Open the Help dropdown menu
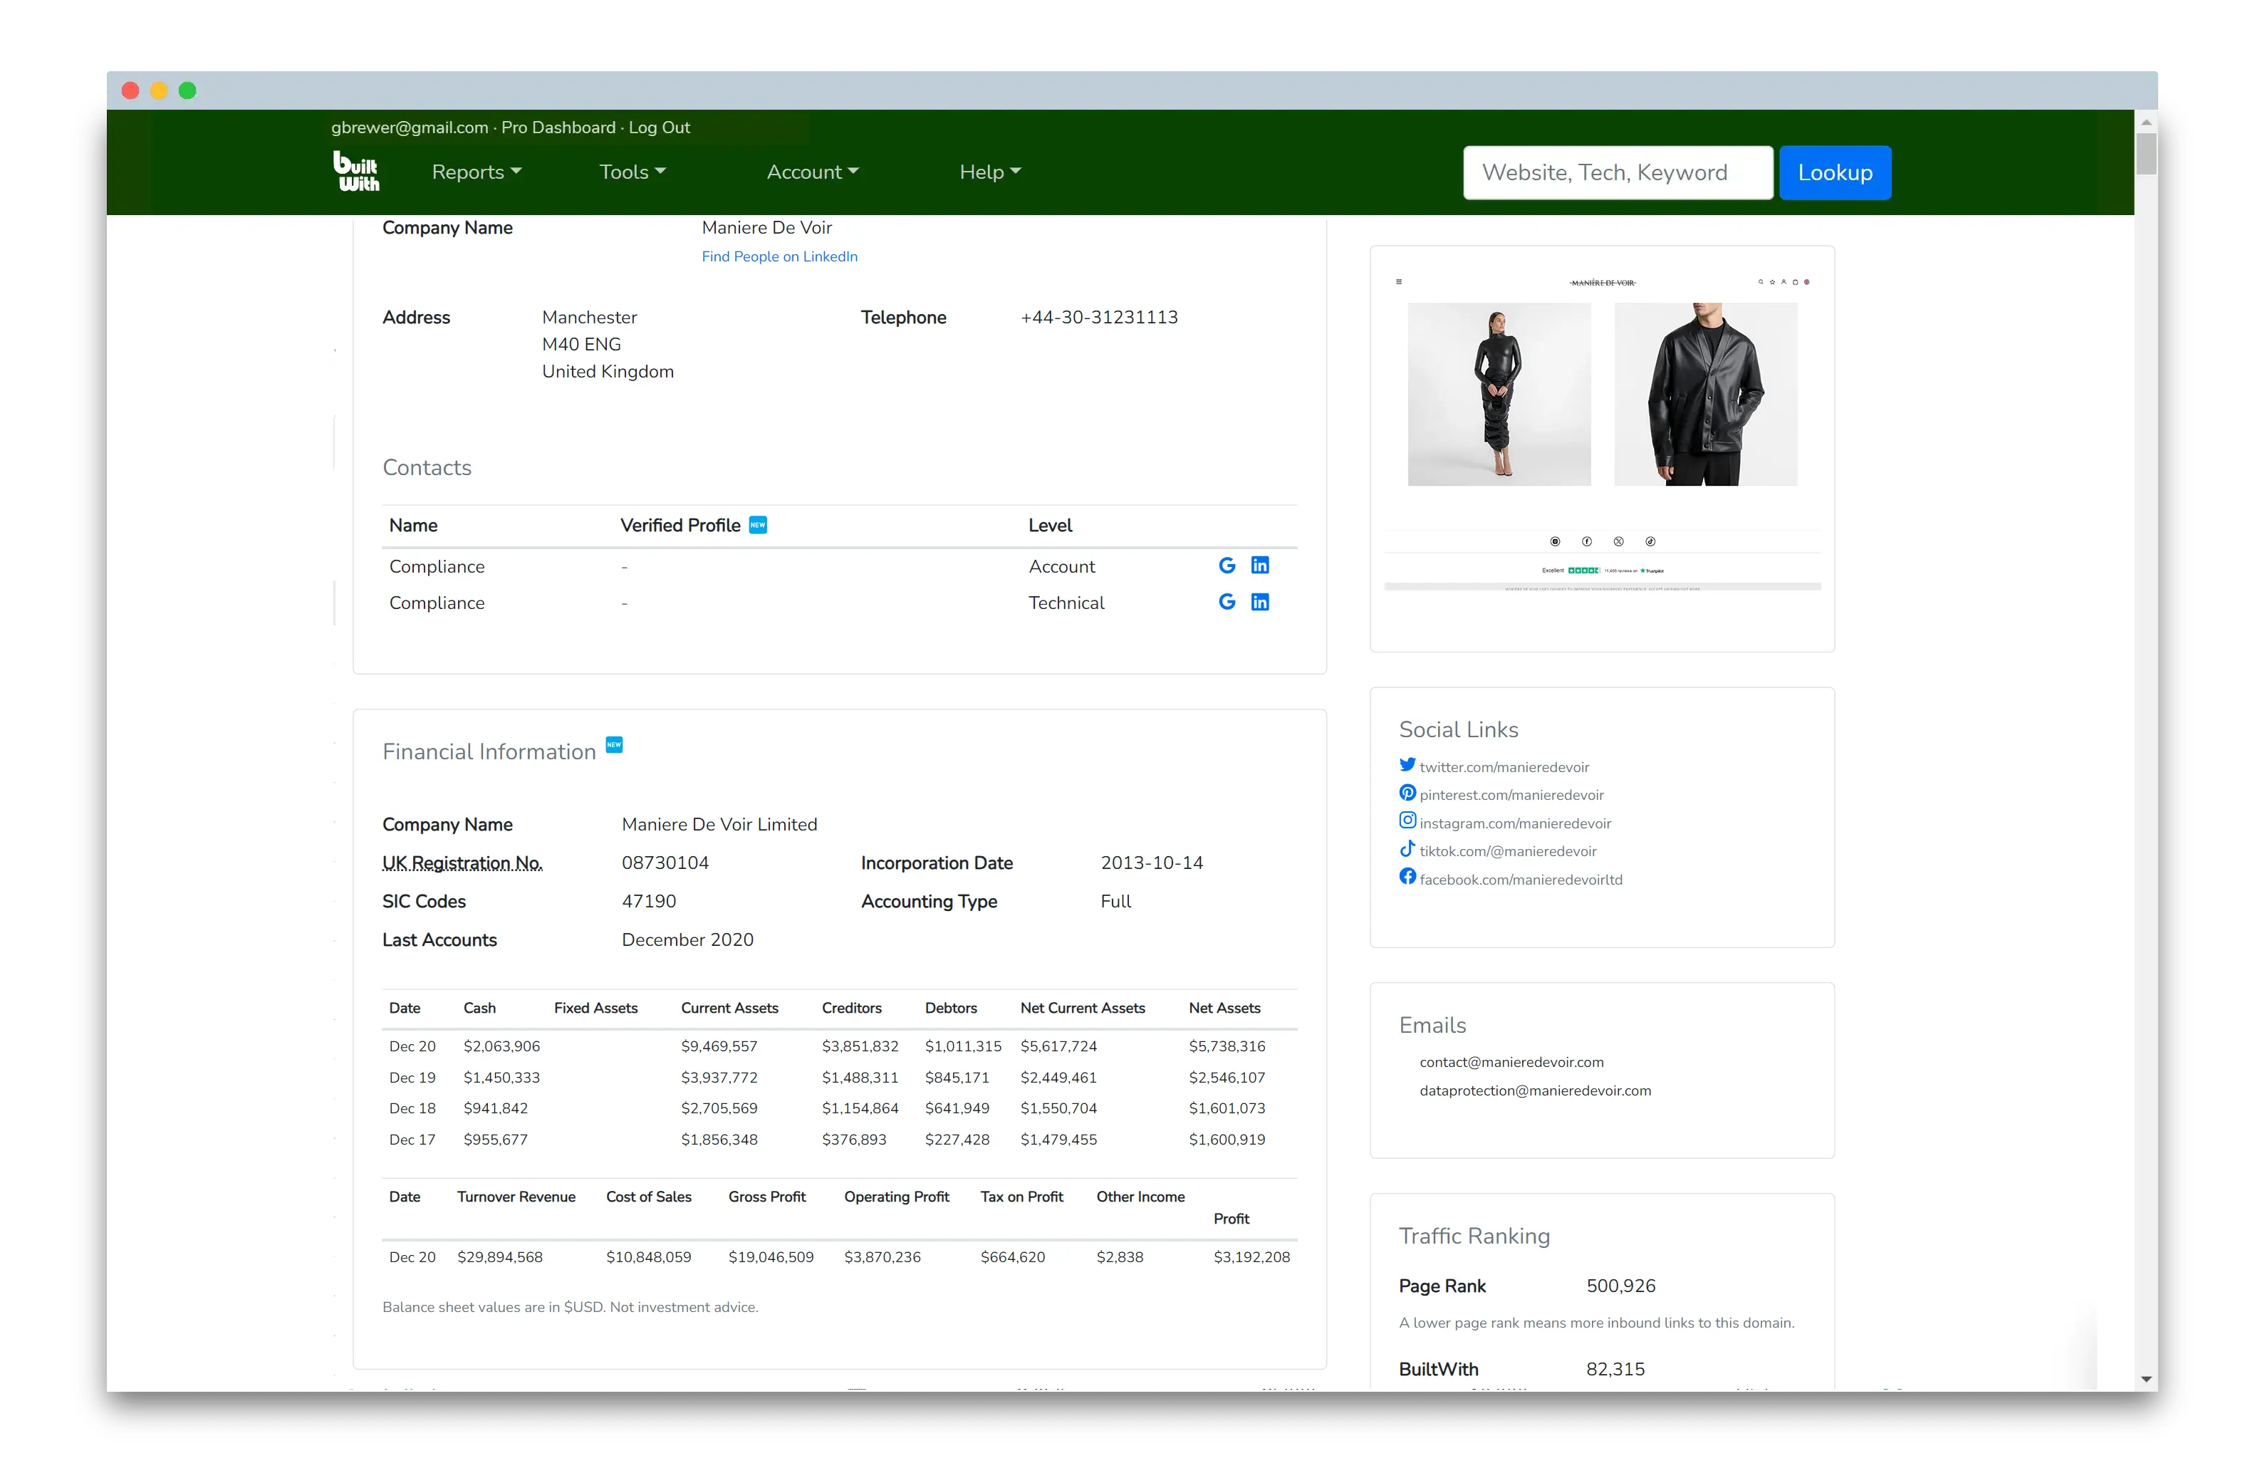Viewport: 2265px width, 1463px height. (x=991, y=172)
